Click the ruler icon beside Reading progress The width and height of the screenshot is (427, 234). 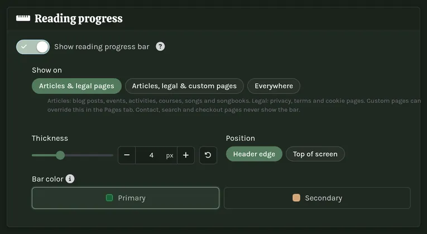[x=23, y=18]
